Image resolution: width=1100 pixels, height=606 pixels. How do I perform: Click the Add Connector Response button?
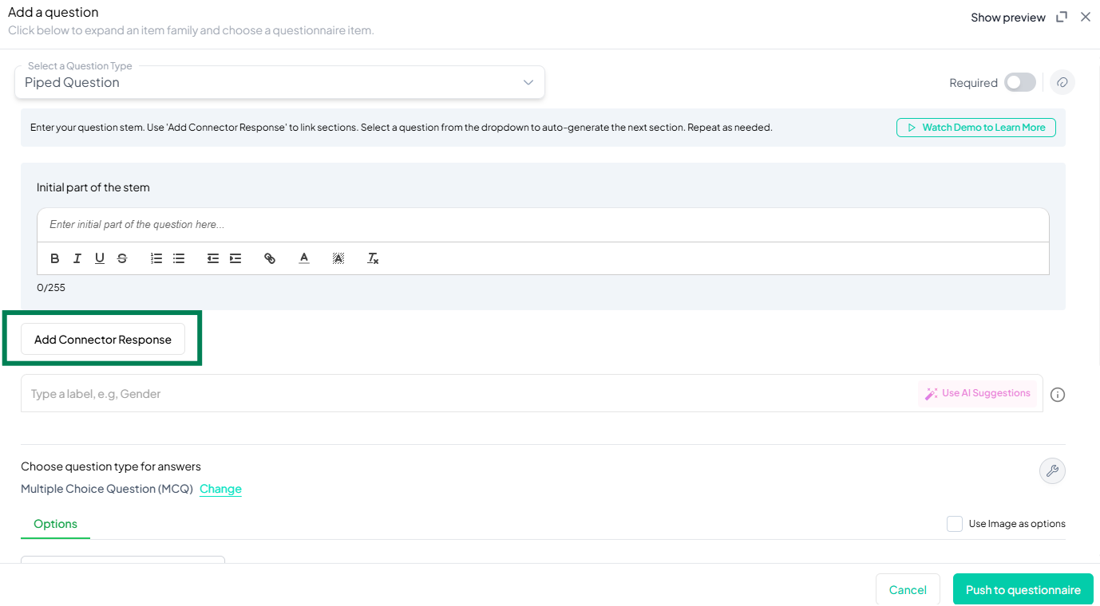click(103, 340)
